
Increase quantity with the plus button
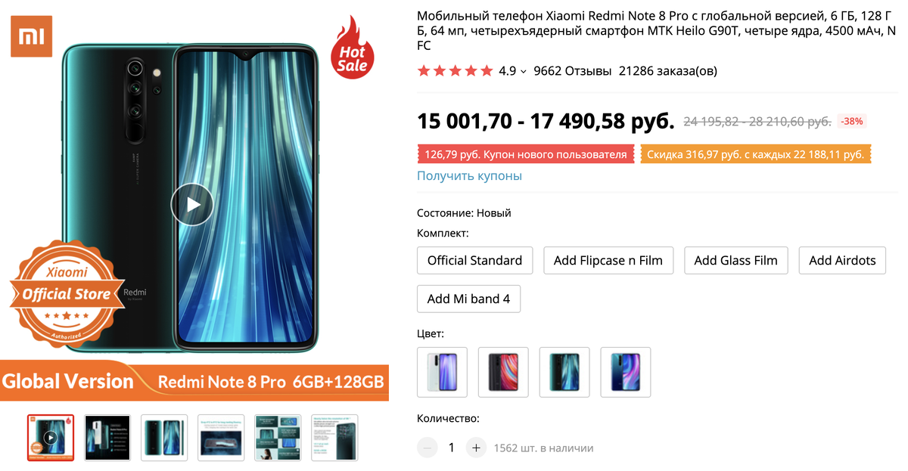click(476, 448)
